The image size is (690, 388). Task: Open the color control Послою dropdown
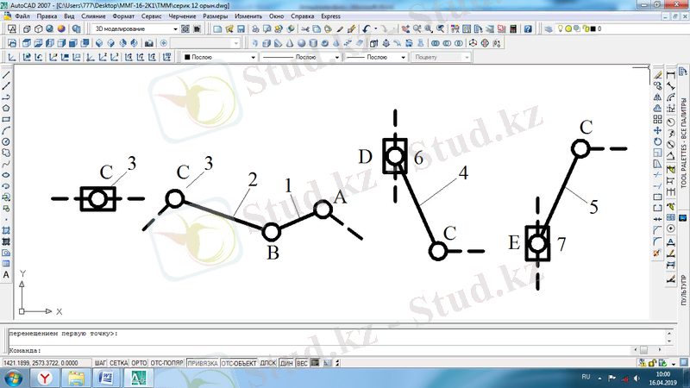coord(253,57)
